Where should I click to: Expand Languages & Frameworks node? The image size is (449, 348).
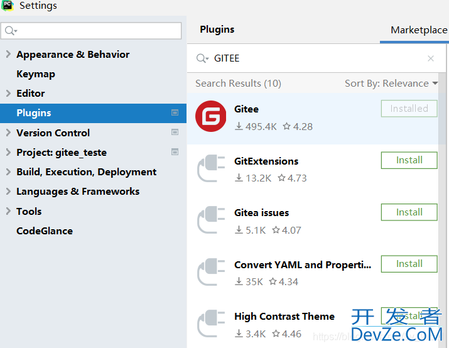[8, 191]
